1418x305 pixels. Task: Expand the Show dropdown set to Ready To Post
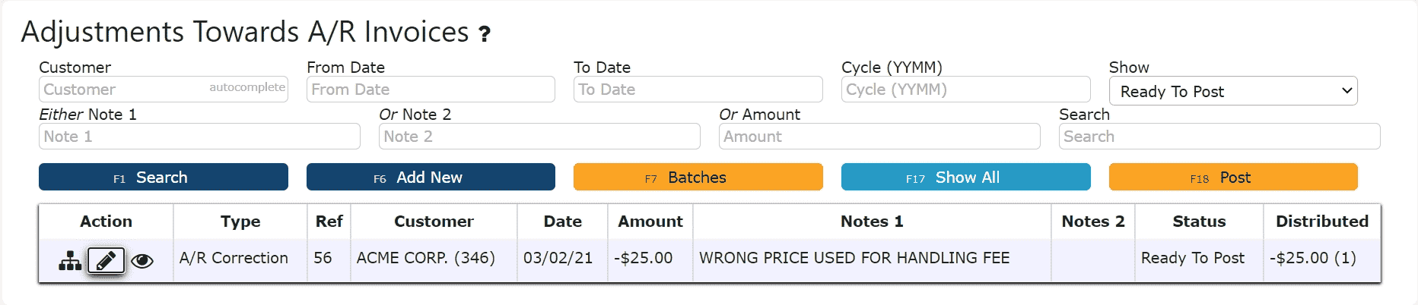[x=1233, y=91]
